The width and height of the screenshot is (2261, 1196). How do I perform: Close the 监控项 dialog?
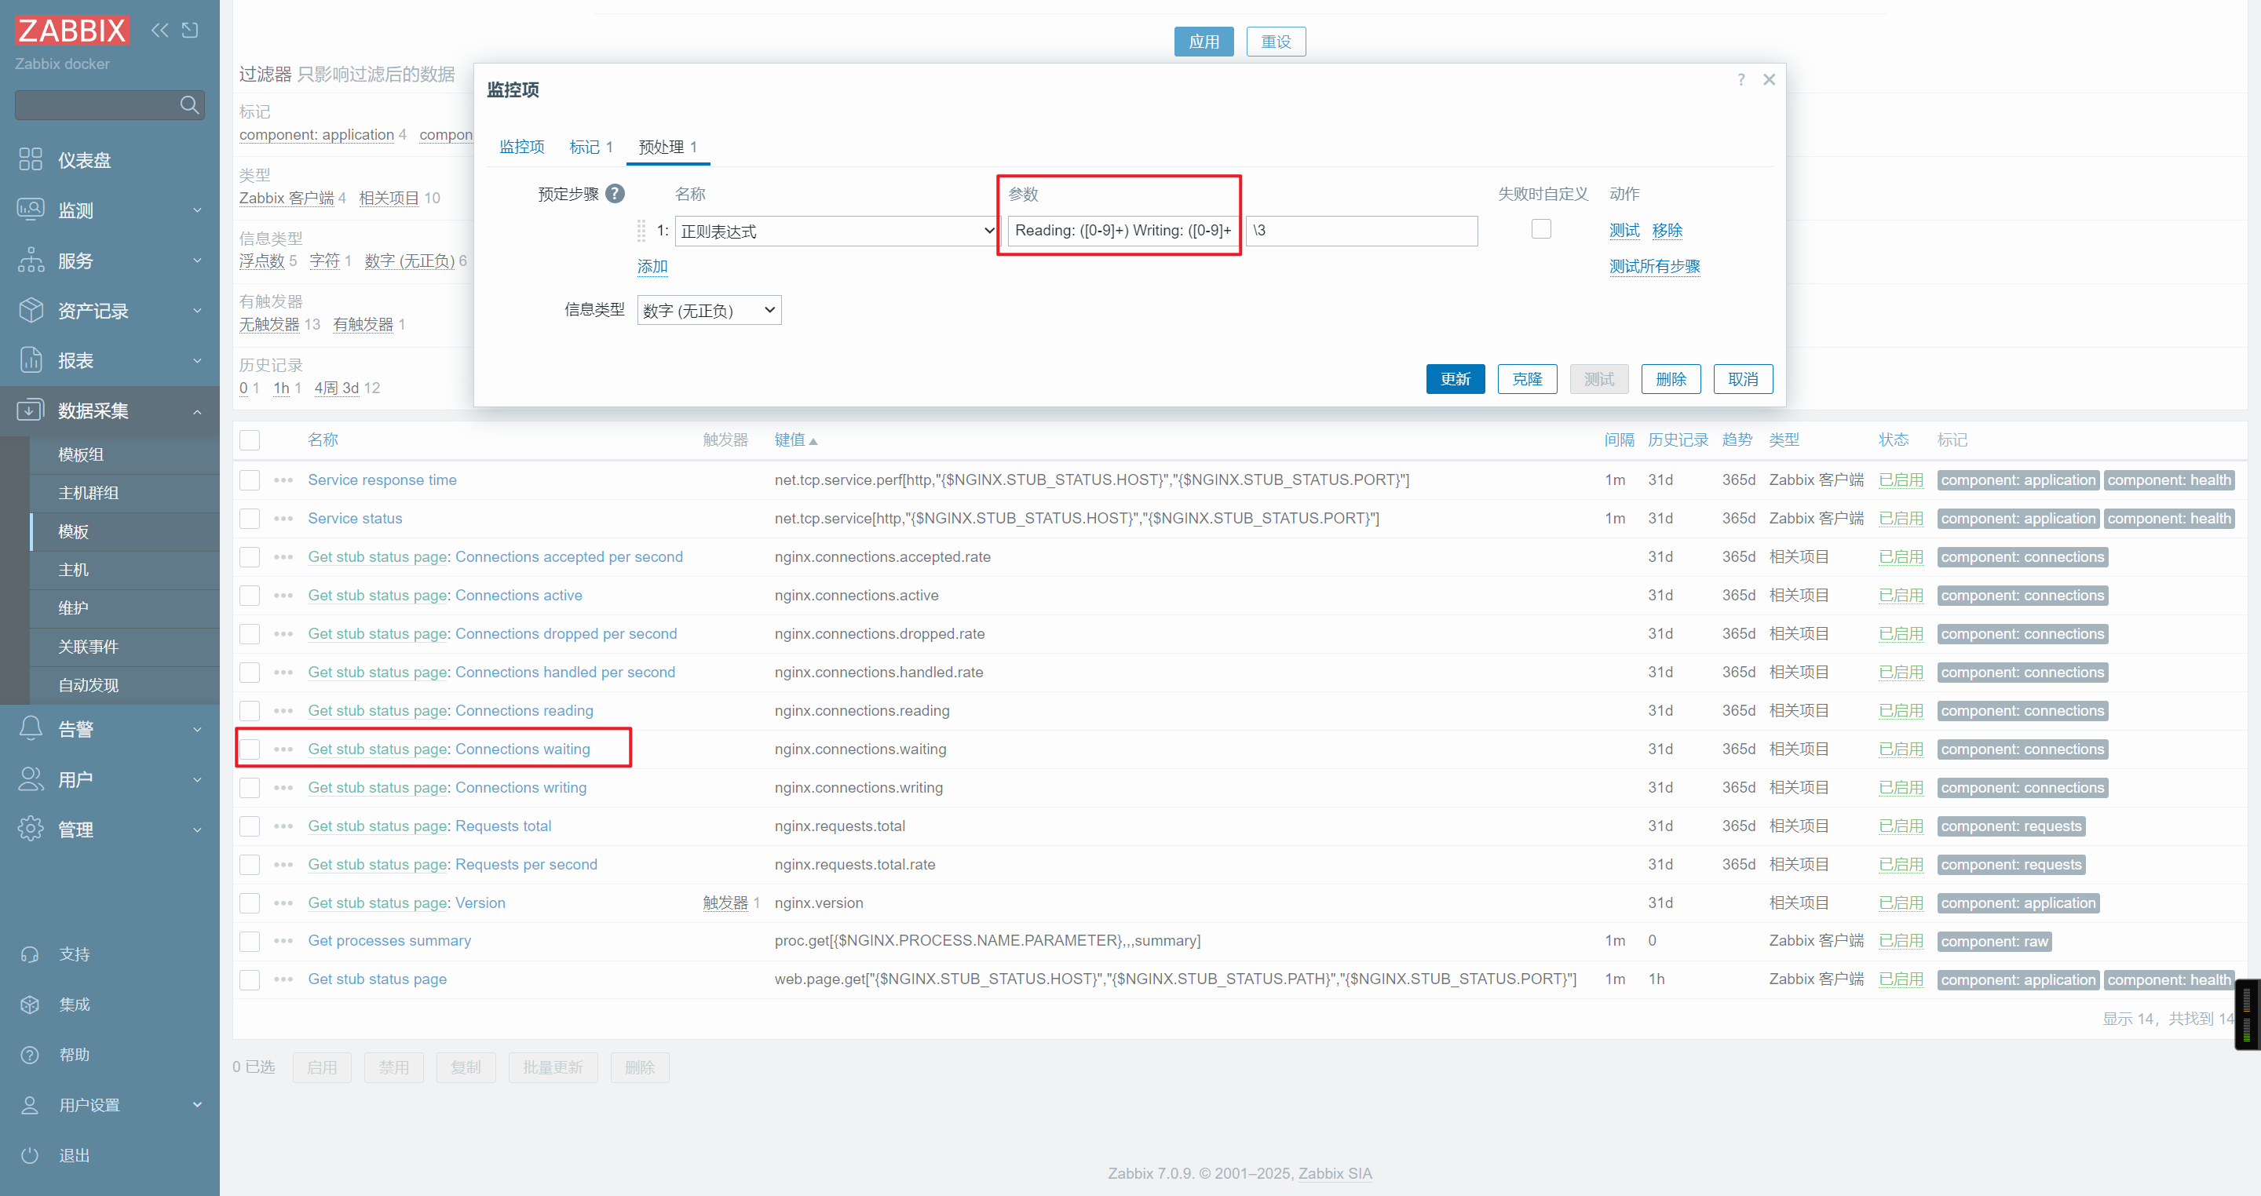(1770, 80)
